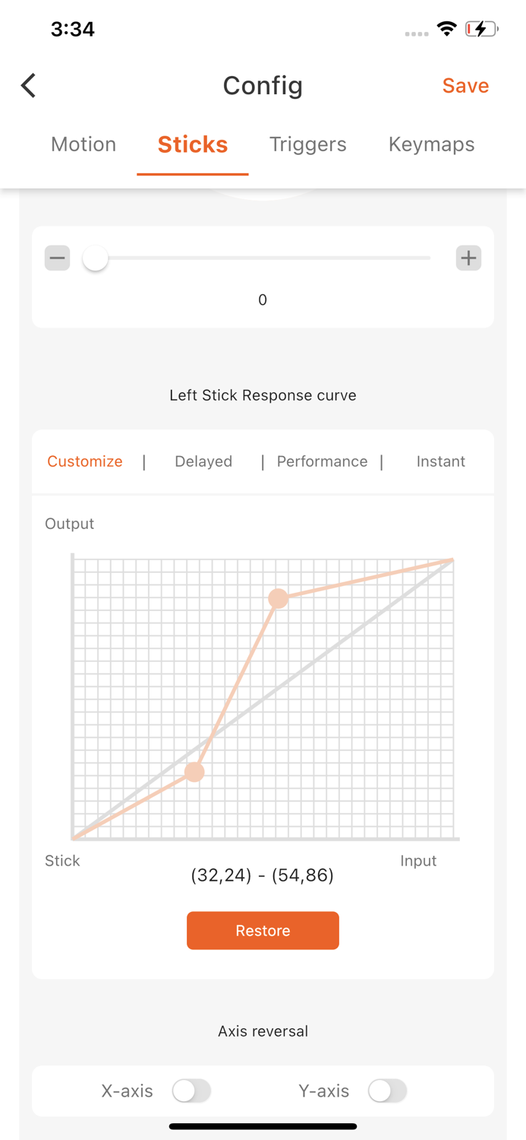Toggle the Y-axis reversal switch

(387, 1091)
